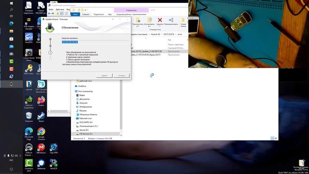Open Объемные объекты in navigation pane
Image resolution: width=309 pixels, height=174 pixels.
87,115
